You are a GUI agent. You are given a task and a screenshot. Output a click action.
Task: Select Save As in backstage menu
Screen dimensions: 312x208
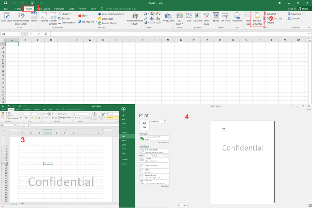tap(124, 132)
